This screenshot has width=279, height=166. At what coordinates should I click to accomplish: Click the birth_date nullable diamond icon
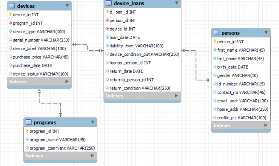(215, 66)
